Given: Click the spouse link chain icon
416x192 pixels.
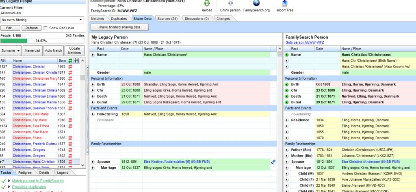Looking at the screenshot, I should click(x=273, y=161).
